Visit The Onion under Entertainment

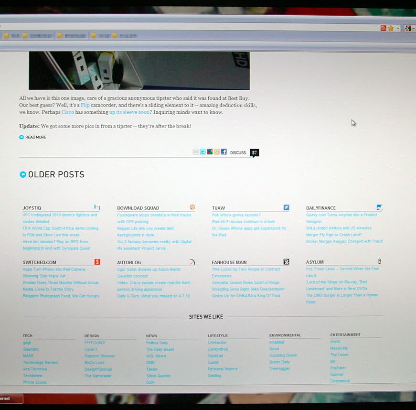(x=339, y=355)
